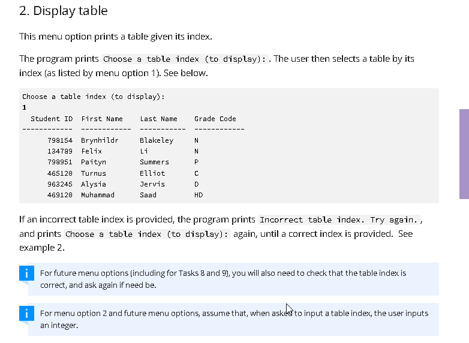Click the 'Last Name' column header
This screenshot has height=343, width=469.
pos(158,119)
